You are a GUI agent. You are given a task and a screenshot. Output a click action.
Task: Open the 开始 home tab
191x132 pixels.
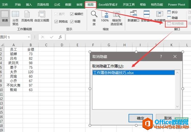tap(18, 5)
